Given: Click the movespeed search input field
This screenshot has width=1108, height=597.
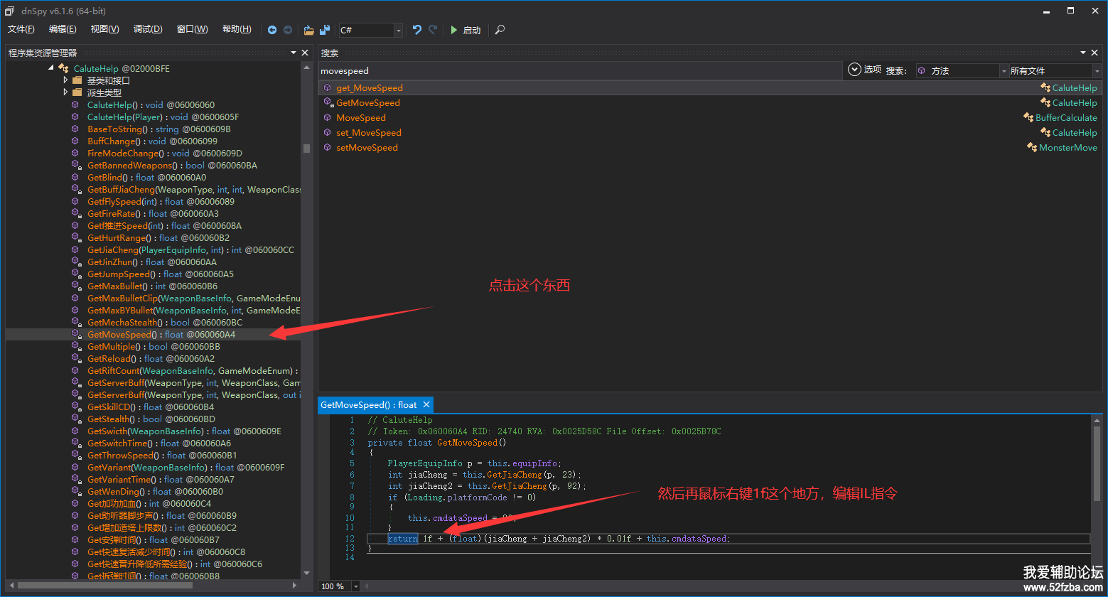Looking at the screenshot, I should pyautogui.click(x=581, y=70).
